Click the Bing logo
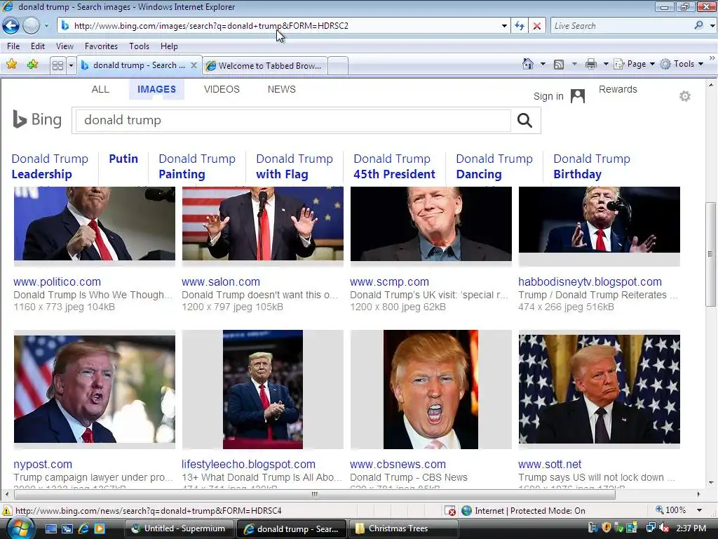The height and width of the screenshot is (539, 718). pyautogui.click(x=37, y=119)
